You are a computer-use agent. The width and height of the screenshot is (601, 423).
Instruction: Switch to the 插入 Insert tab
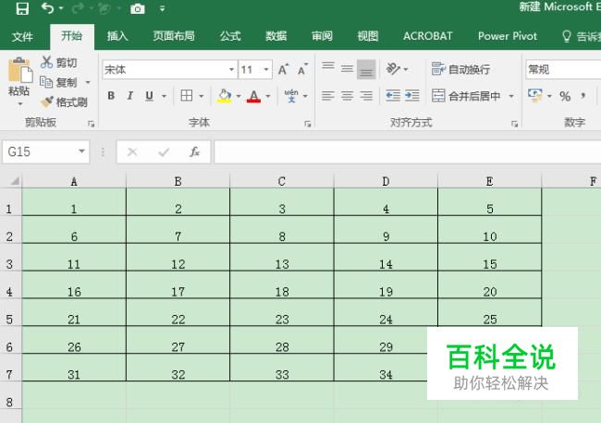tap(117, 36)
